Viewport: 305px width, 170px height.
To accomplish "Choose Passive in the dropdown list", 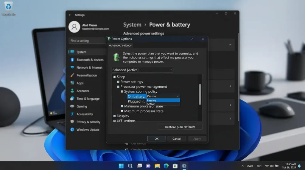I will tap(163, 100).
